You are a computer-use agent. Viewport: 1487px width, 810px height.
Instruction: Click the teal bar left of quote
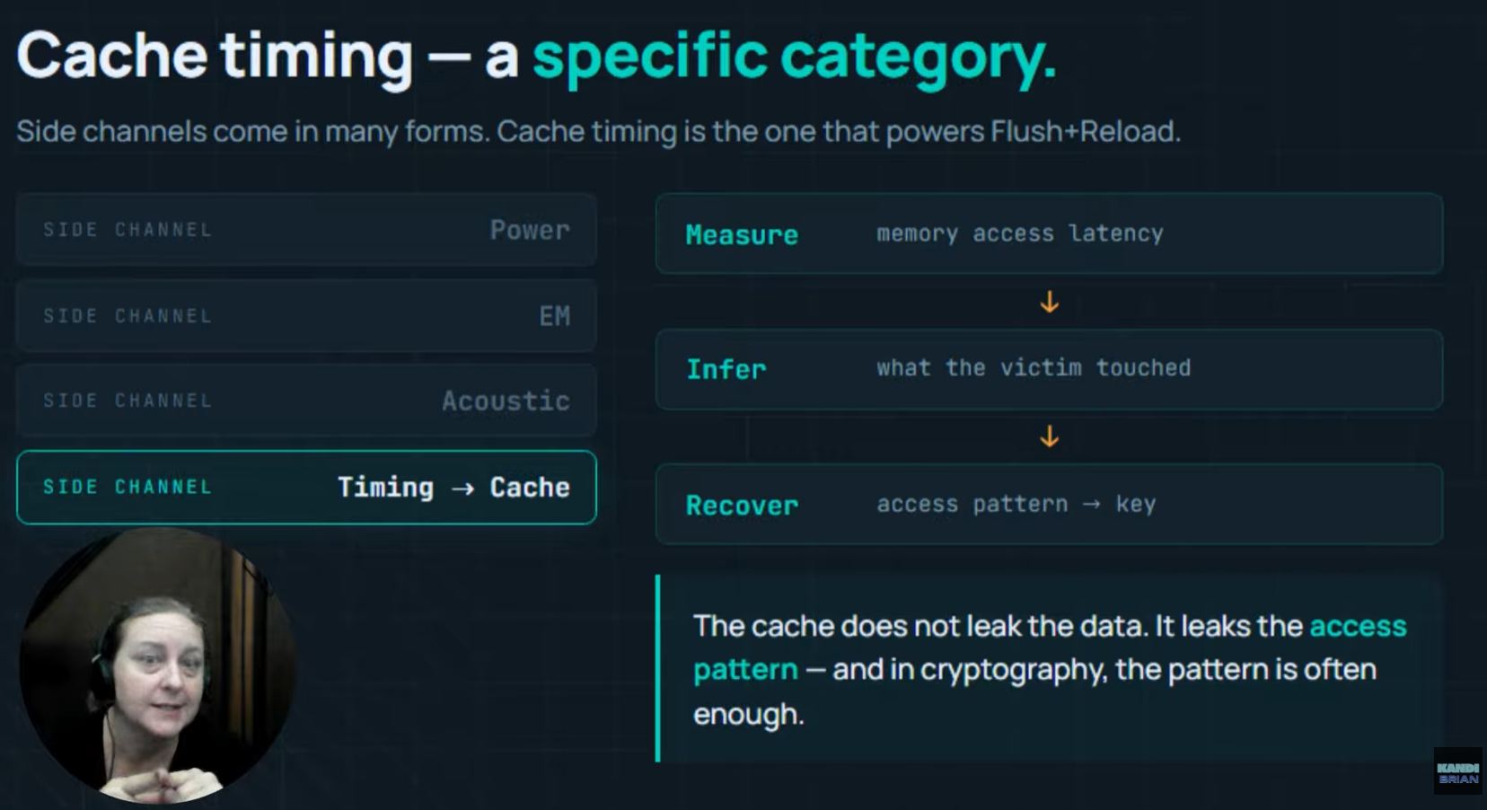658,668
